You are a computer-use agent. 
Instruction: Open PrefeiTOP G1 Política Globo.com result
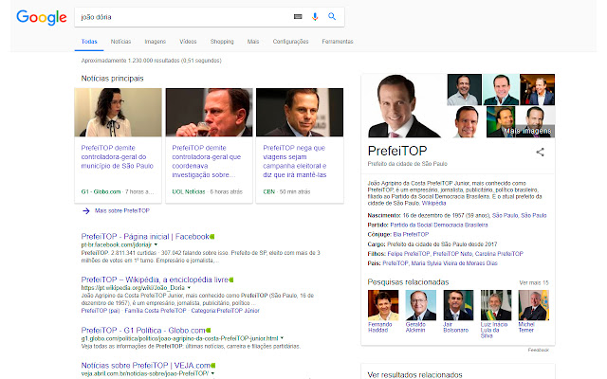click(x=143, y=331)
